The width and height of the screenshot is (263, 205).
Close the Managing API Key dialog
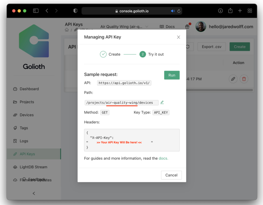(x=178, y=37)
